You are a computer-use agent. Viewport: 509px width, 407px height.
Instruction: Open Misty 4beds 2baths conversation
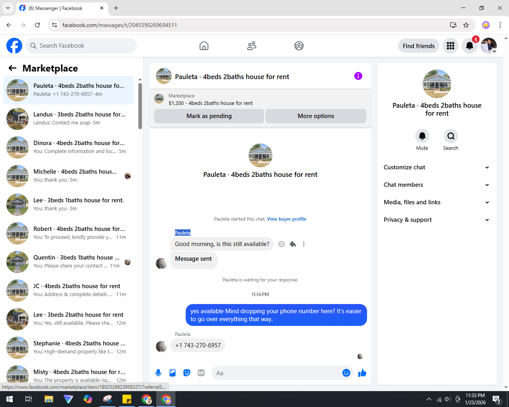(69, 374)
